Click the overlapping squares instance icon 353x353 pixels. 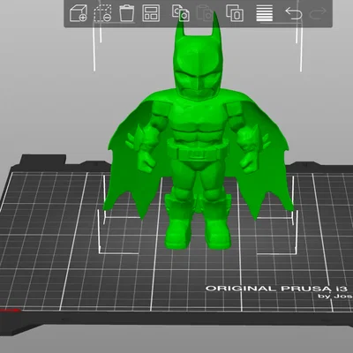pyautogui.click(x=235, y=13)
